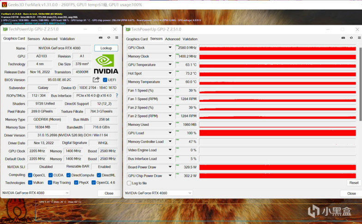Toggle the OpenGL 4.6 checkbox
362x224 pixels.
(94, 183)
